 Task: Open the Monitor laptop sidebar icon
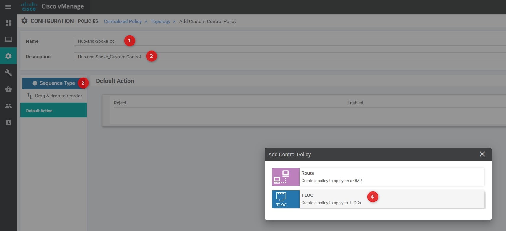8,40
